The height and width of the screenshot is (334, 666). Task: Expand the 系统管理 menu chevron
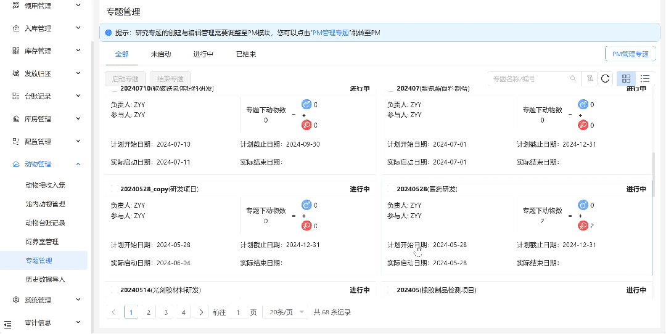[78, 299]
